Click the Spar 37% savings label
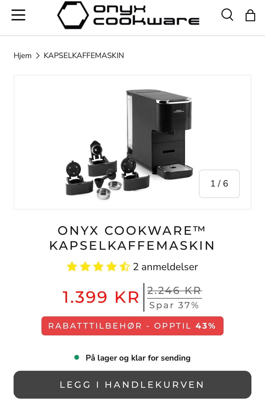265x405 pixels. (x=174, y=305)
